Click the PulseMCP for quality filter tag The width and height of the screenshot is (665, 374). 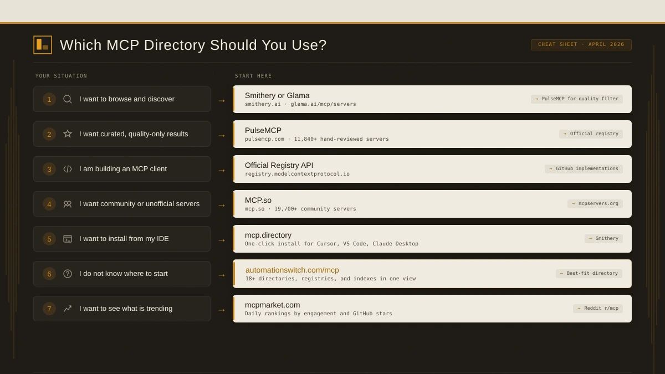[x=577, y=99]
